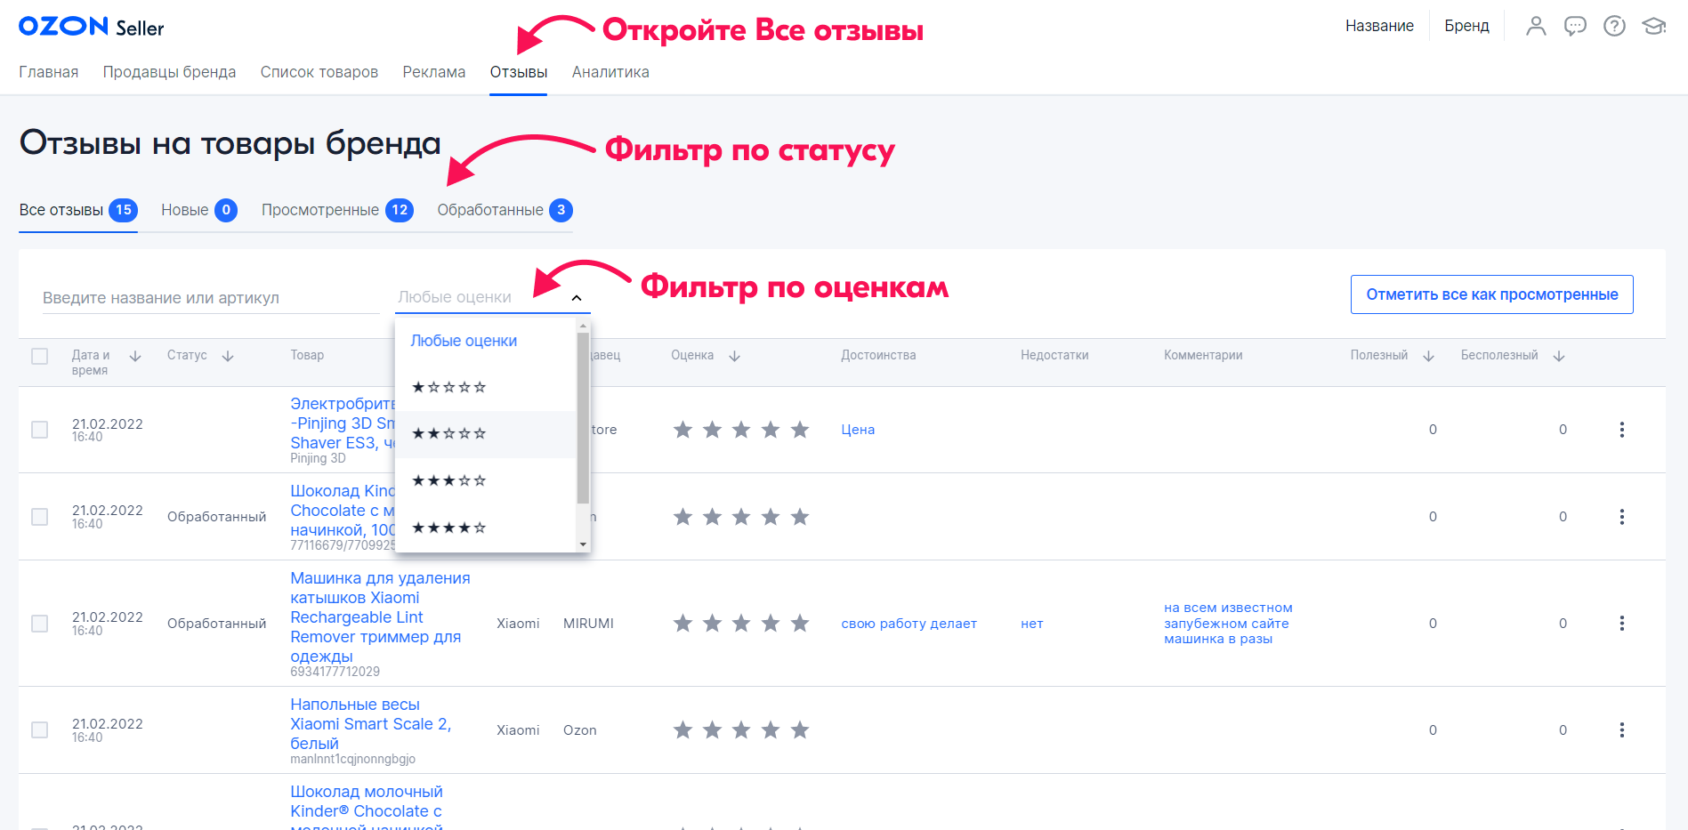Click the help question mark icon
Image resolution: width=1688 pixels, height=830 pixels.
point(1614,26)
